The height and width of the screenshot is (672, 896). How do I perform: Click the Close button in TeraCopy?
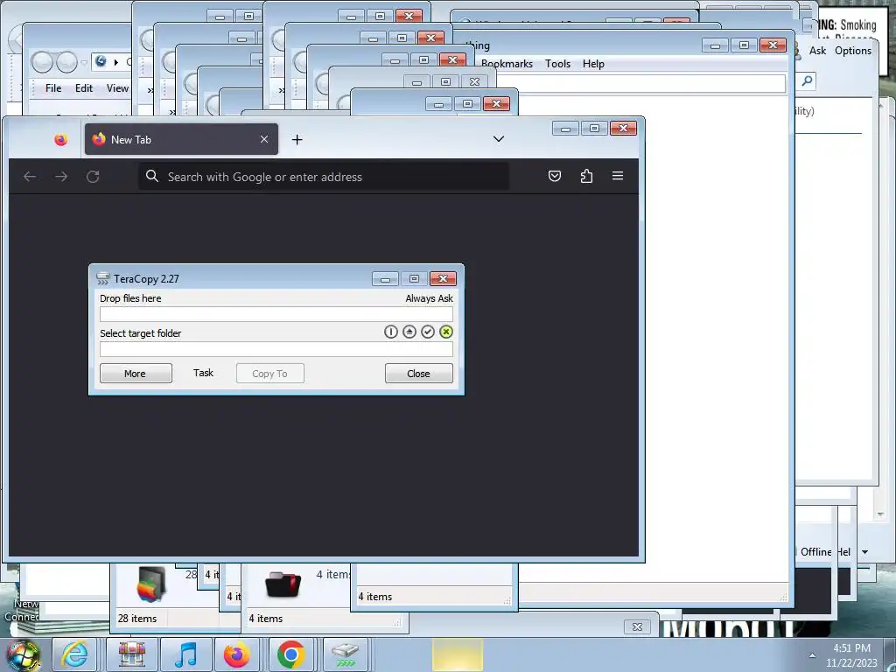click(419, 373)
